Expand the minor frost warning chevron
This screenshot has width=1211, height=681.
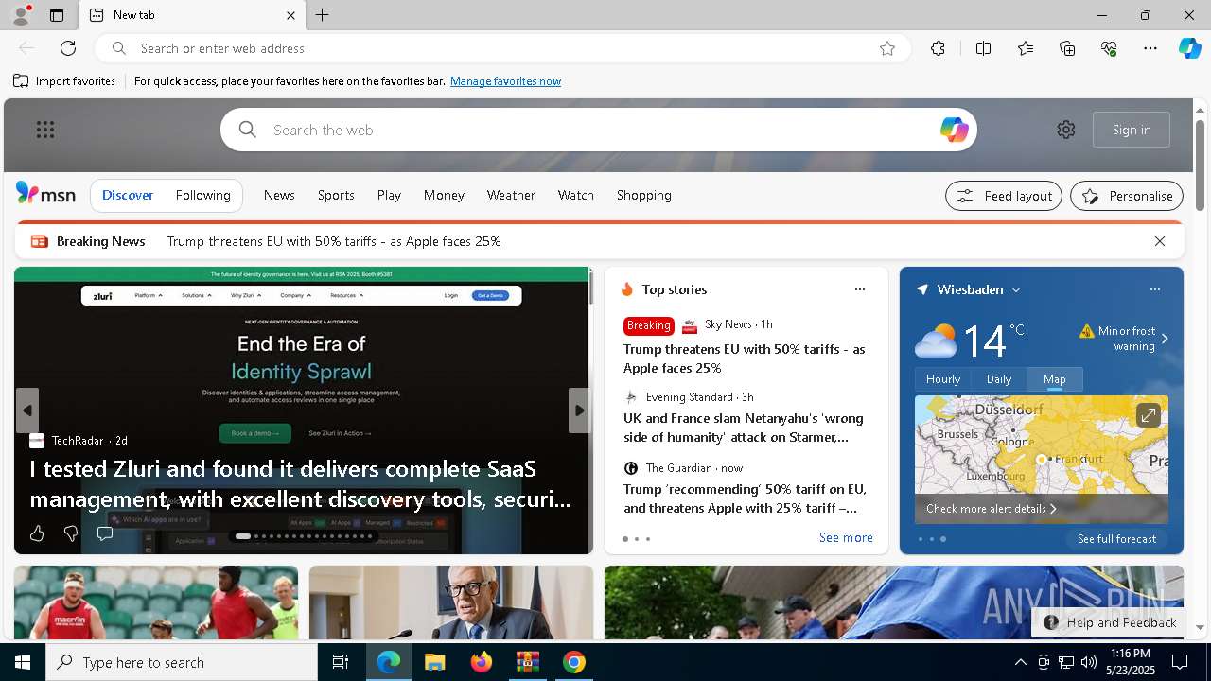[1165, 339]
